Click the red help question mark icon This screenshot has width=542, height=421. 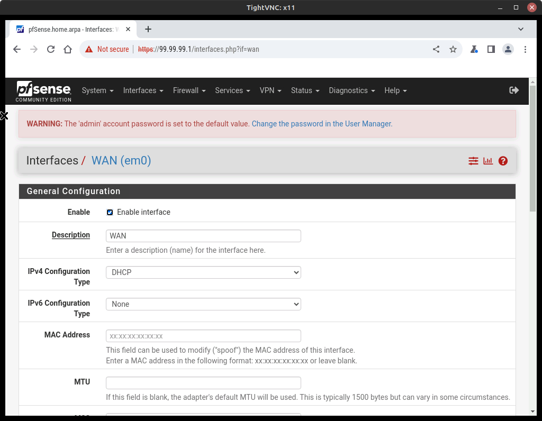point(503,161)
